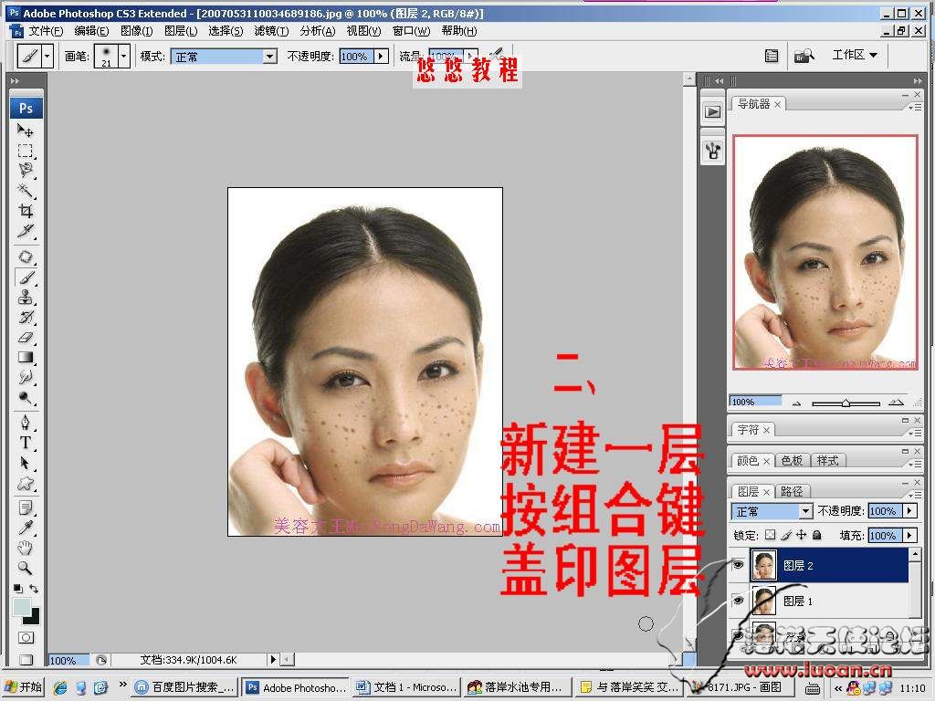Viewport: 935px width, 701px height.
Task: Select the Dodge/Burn tool
Action: (x=25, y=398)
